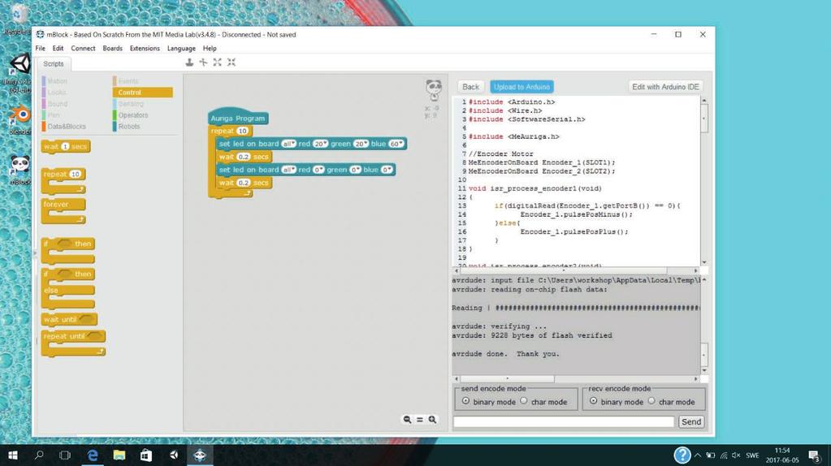Select the Operators block category
The image size is (831, 466).
[133, 115]
